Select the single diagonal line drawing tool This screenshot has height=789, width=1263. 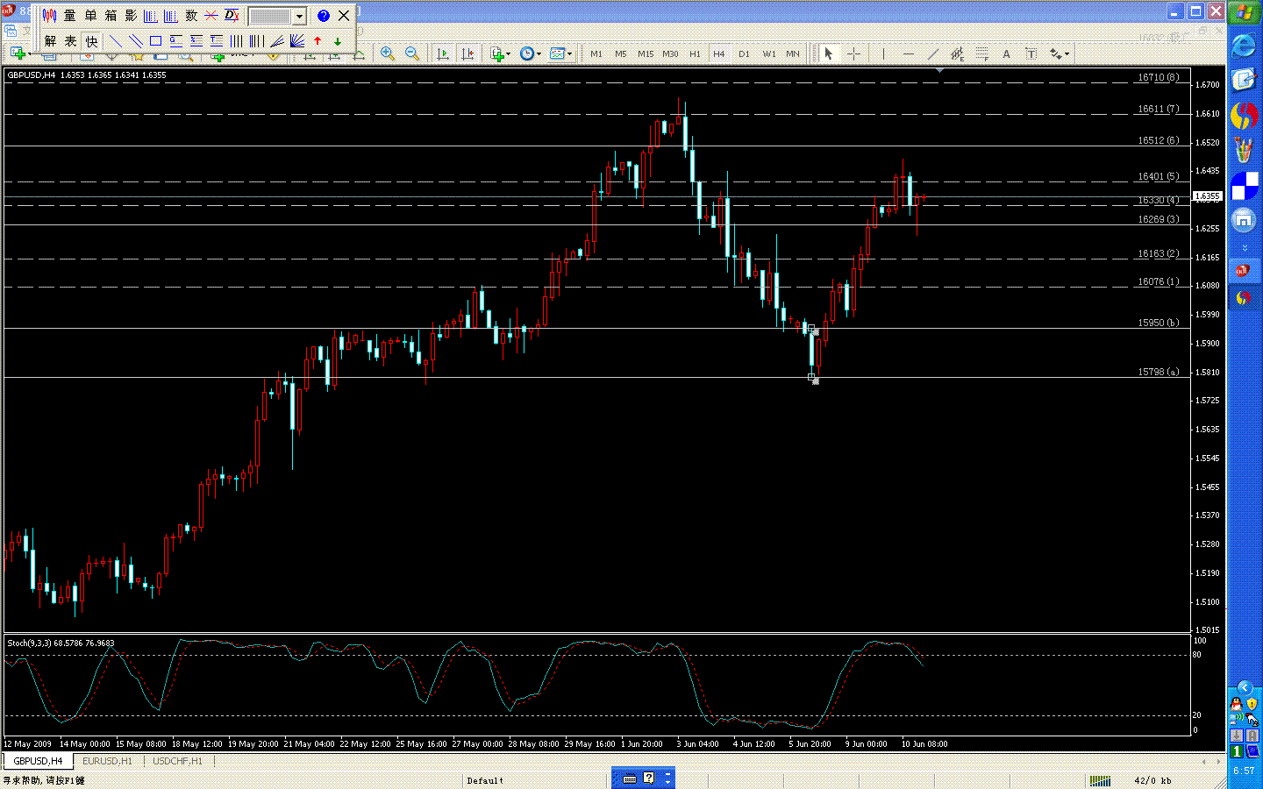pyautogui.click(x=115, y=41)
